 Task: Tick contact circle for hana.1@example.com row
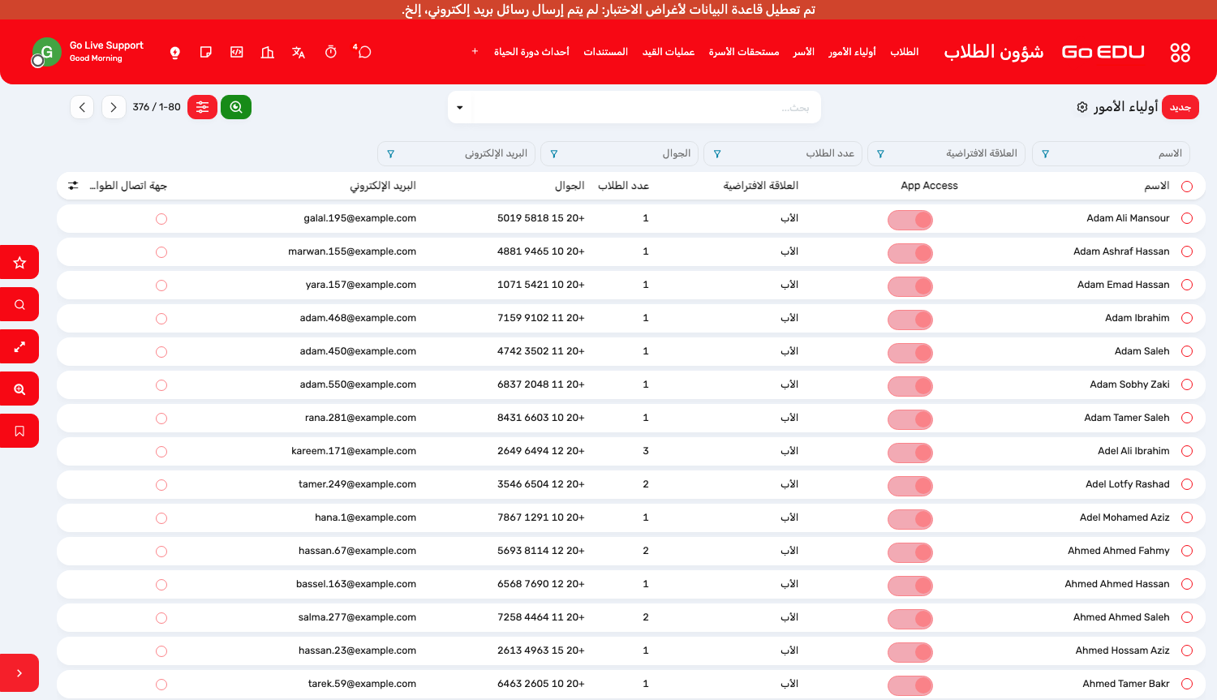coord(161,518)
